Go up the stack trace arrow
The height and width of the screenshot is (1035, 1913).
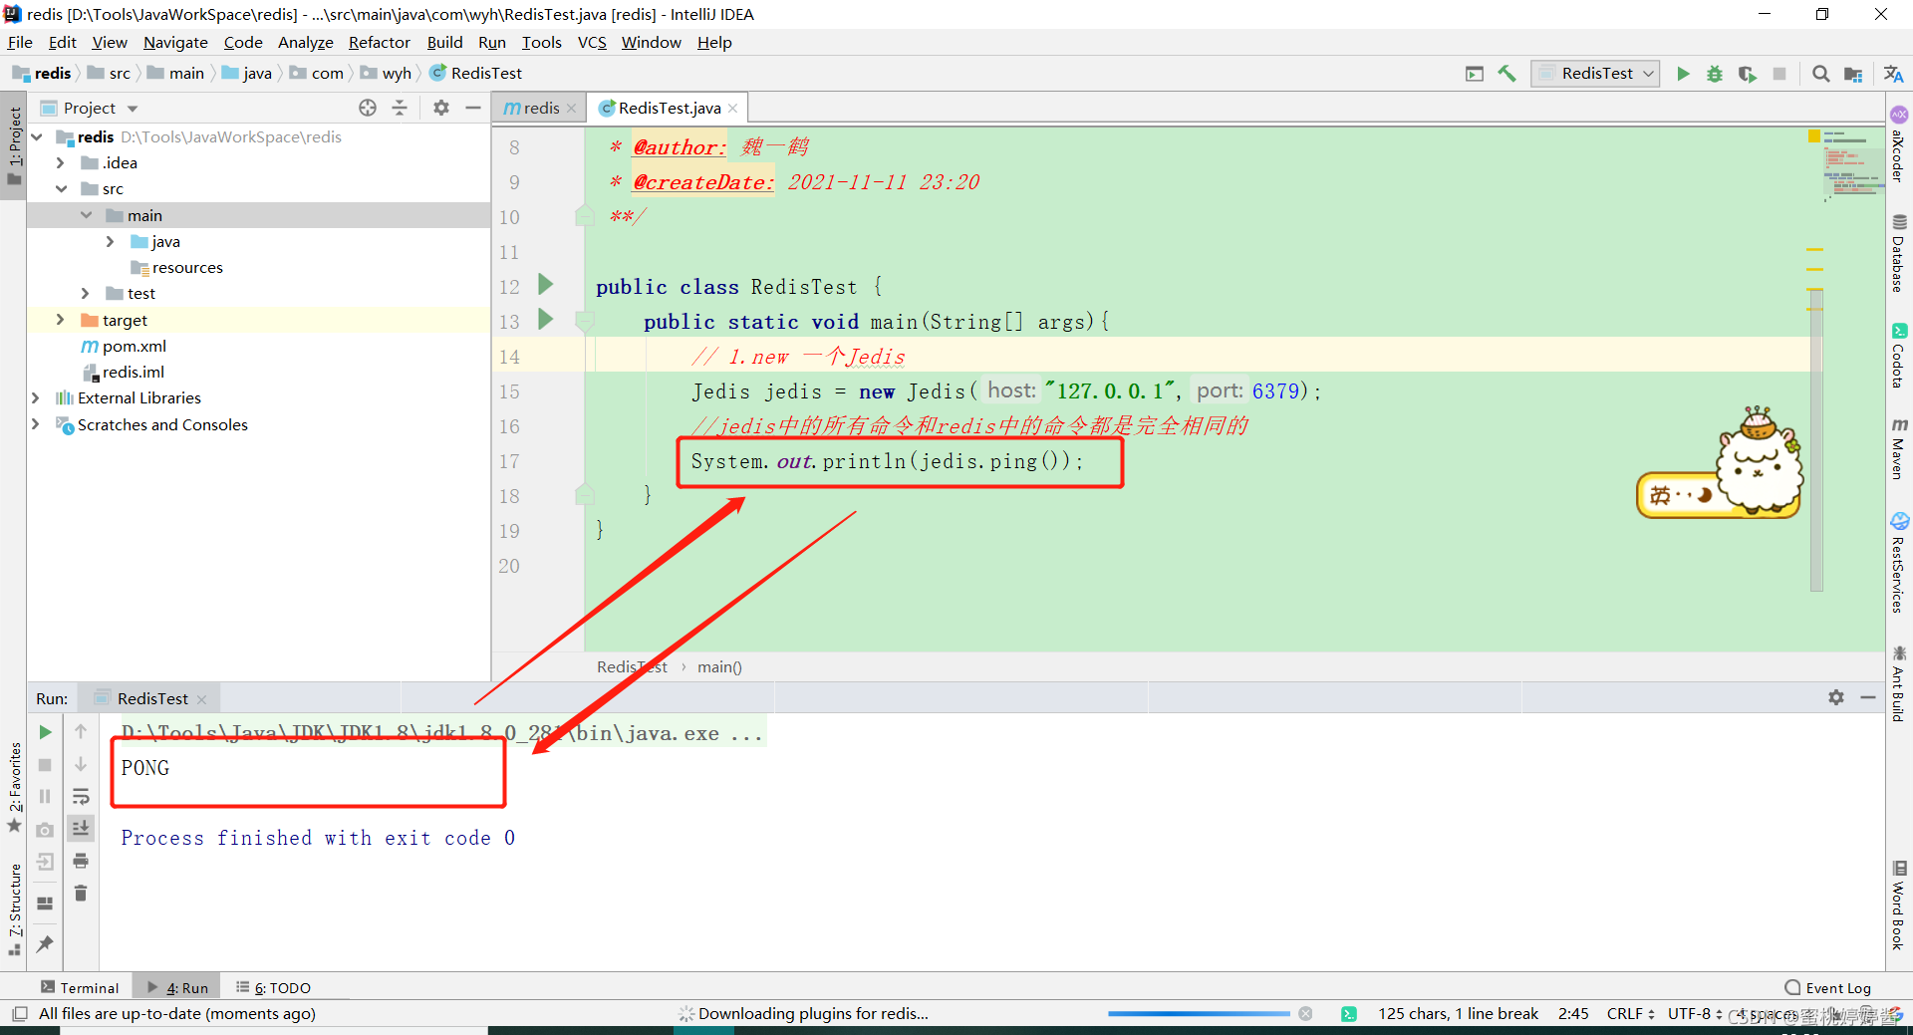81,732
